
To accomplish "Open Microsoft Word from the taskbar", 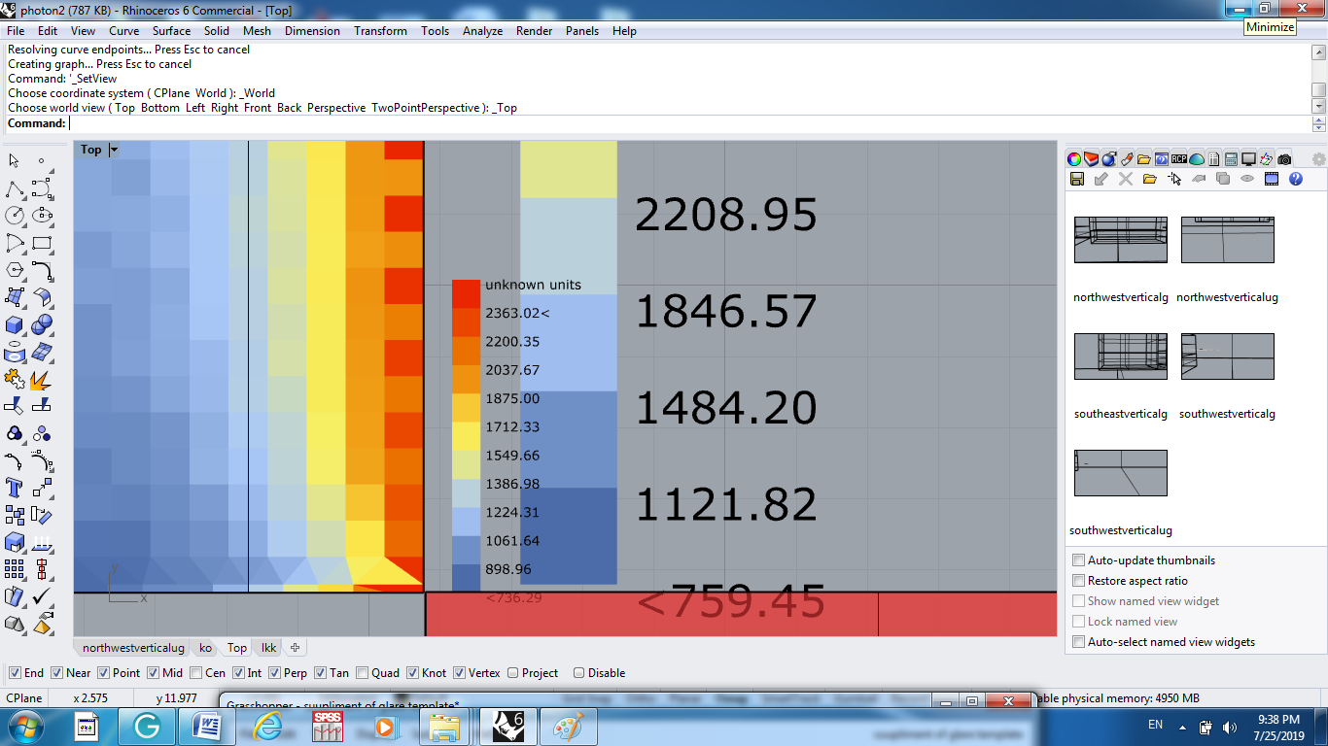I will (x=207, y=727).
